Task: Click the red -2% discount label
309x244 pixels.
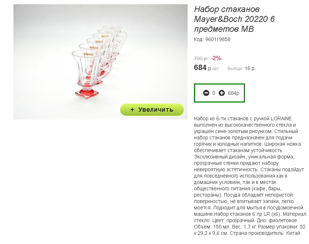Action: pyautogui.click(x=216, y=58)
